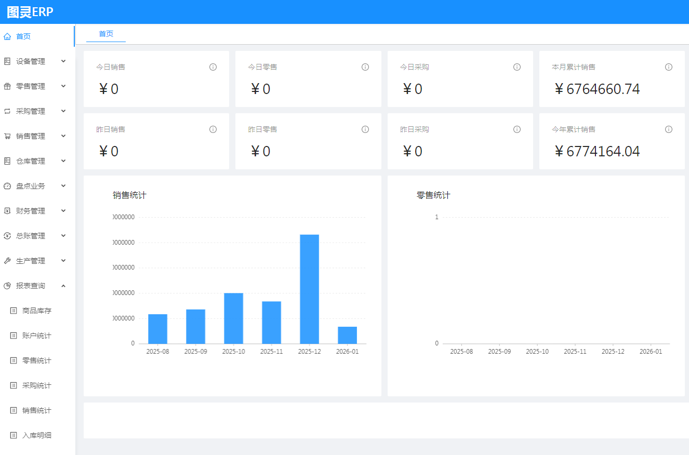689x455 pixels.
Task: Collapse the 报表查询 menu section
Action: (x=63, y=286)
